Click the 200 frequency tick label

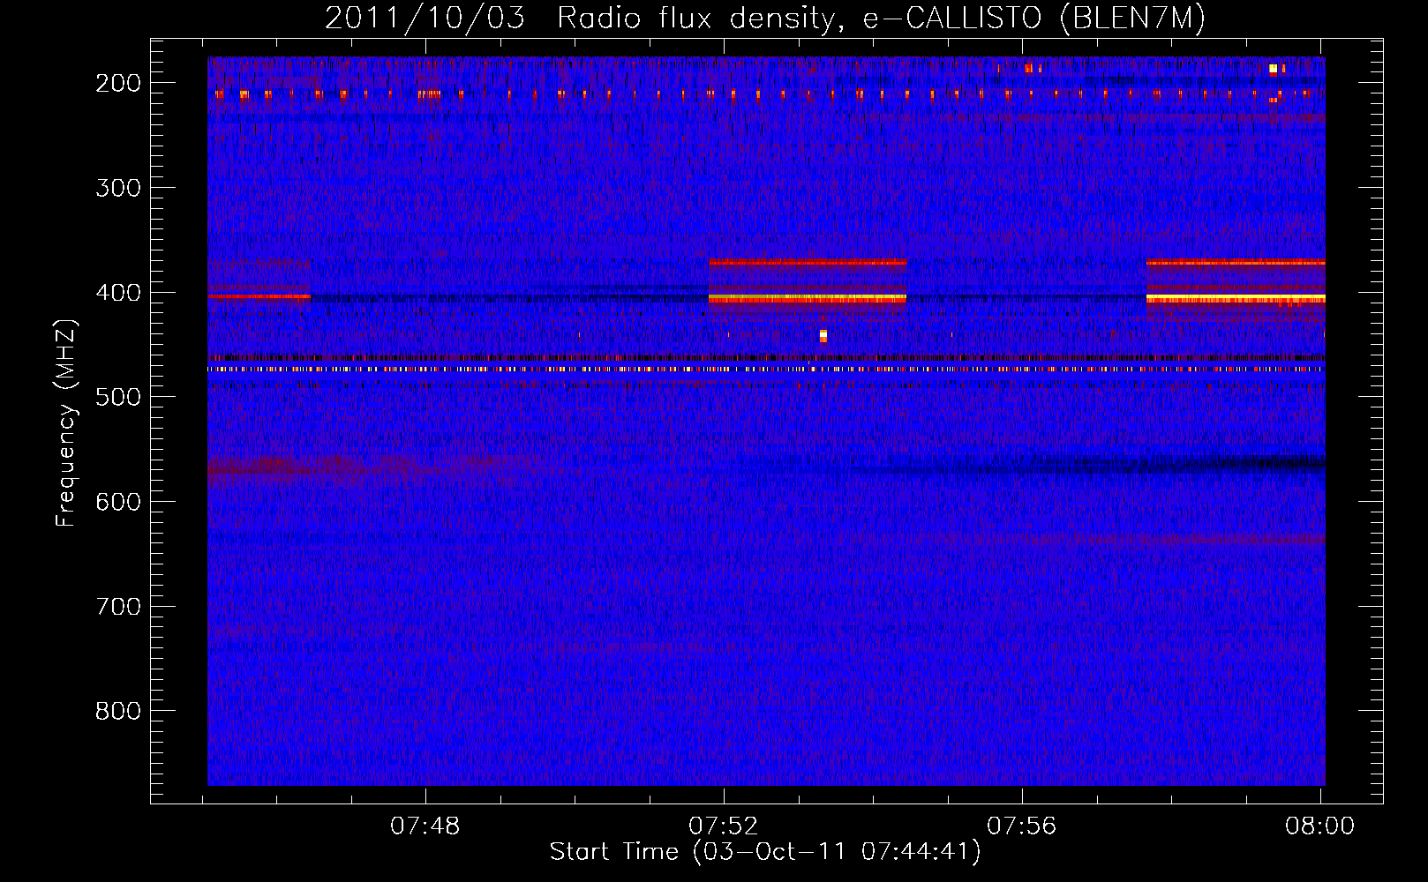(118, 83)
